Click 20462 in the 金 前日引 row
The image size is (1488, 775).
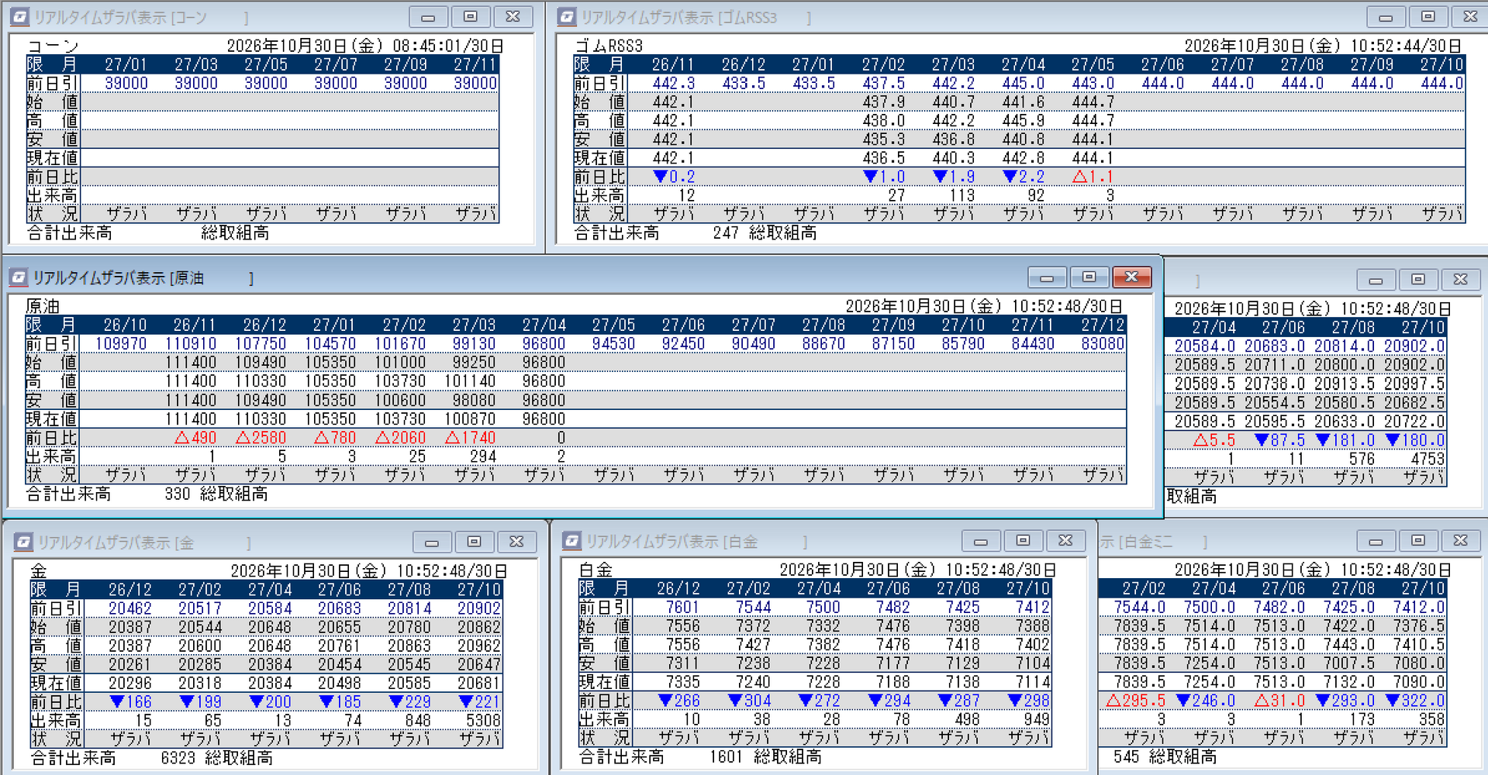coord(130,608)
